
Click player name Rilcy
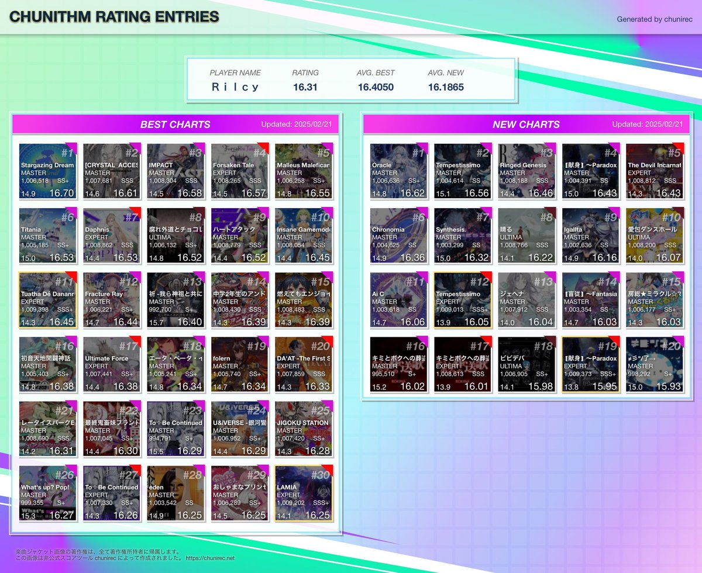235,87
